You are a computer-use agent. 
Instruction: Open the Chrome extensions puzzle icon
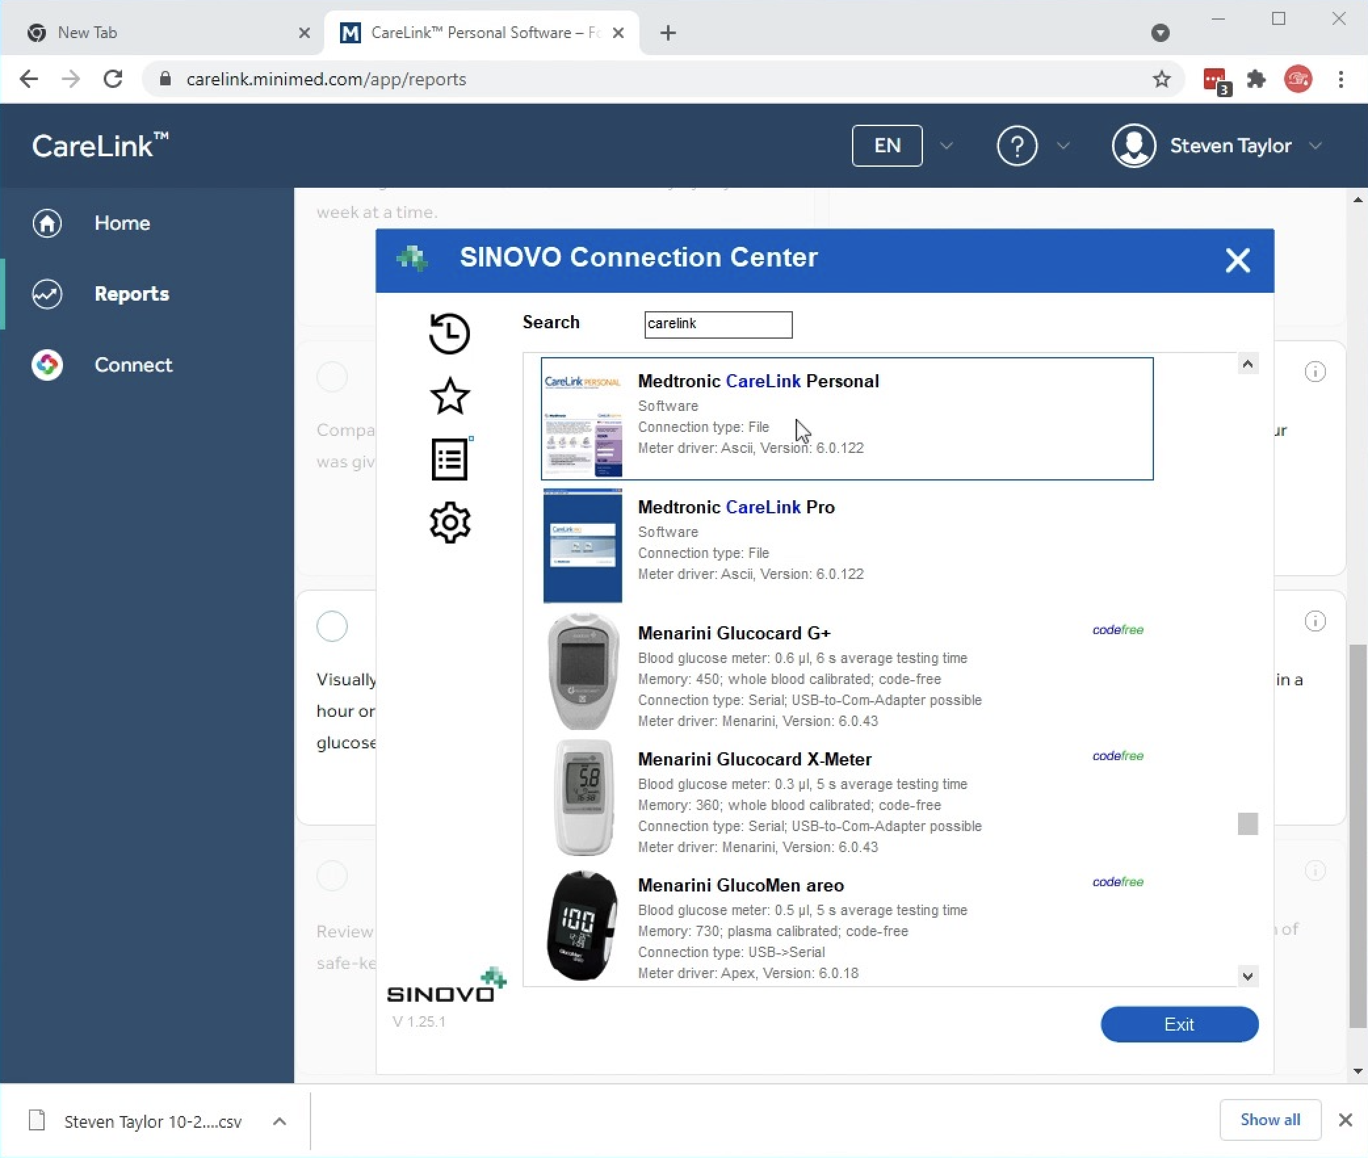pyautogui.click(x=1256, y=79)
